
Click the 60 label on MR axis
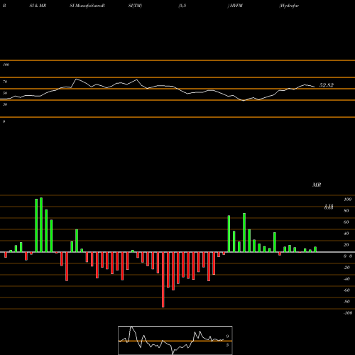346,222
